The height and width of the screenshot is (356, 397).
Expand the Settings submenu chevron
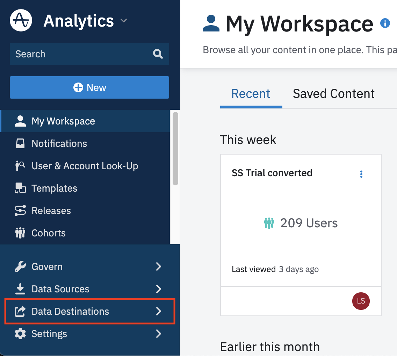[x=159, y=334]
